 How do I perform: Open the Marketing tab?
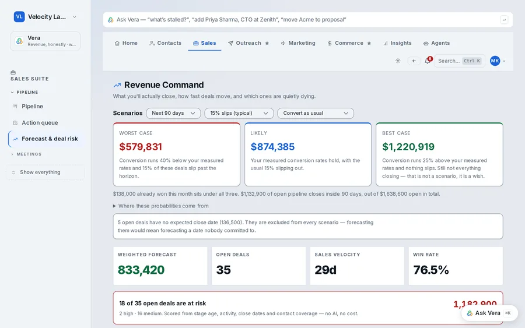[x=298, y=43]
